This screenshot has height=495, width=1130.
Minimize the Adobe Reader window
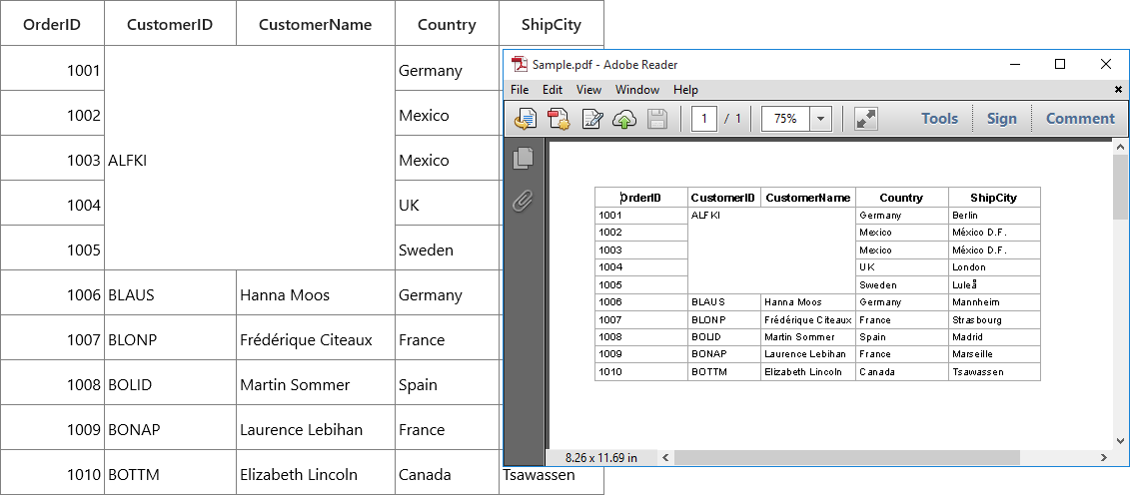click(x=1015, y=65)
